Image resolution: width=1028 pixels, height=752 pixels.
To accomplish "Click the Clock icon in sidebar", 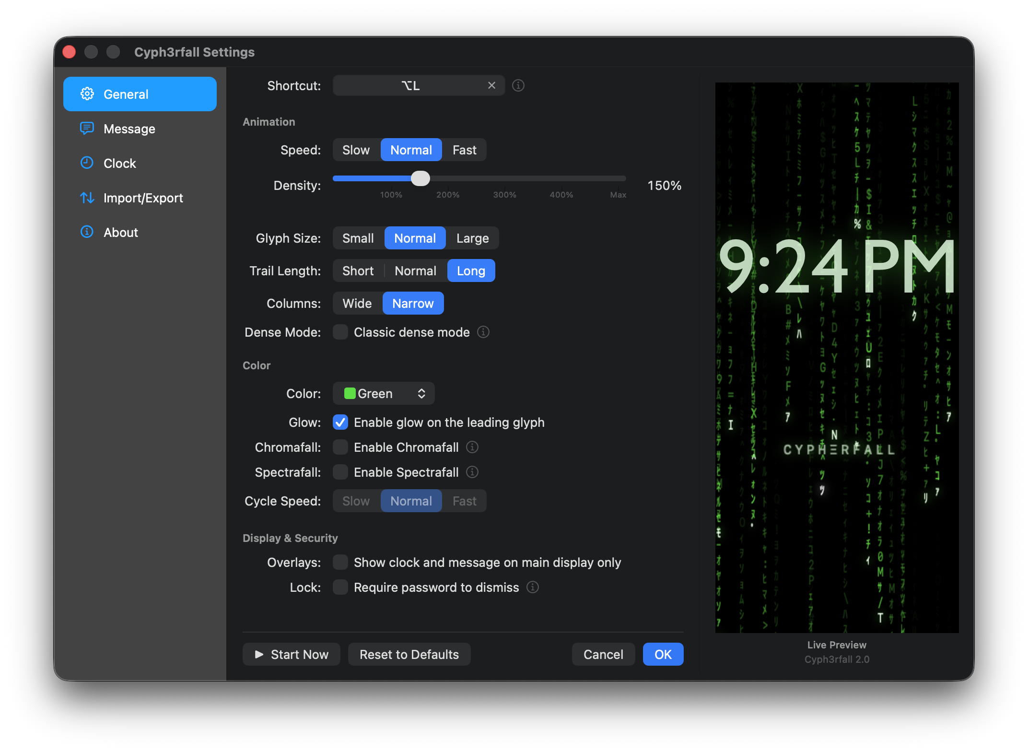I will [x=87, y=163].
